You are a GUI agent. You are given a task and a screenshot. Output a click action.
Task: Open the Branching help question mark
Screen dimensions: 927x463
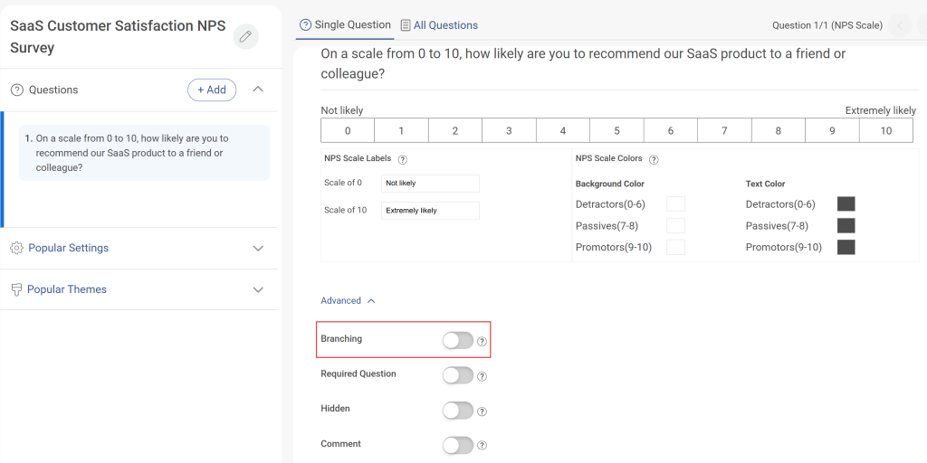(482, 341)
